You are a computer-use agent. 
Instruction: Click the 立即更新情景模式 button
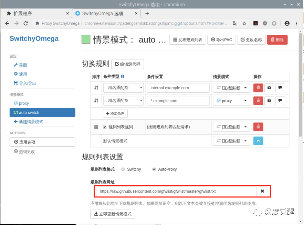click(113, 214)
